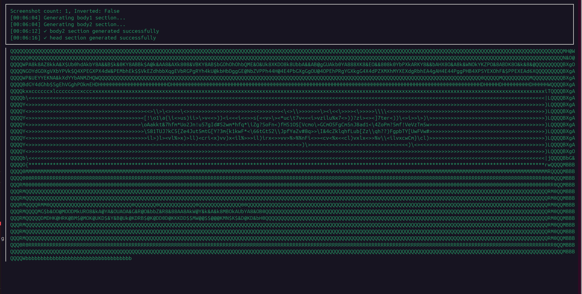The height and width of the screenshot is (294, 582).
Task: Click the checkmark before body2 section generated
Action: (x=45, y=31)
